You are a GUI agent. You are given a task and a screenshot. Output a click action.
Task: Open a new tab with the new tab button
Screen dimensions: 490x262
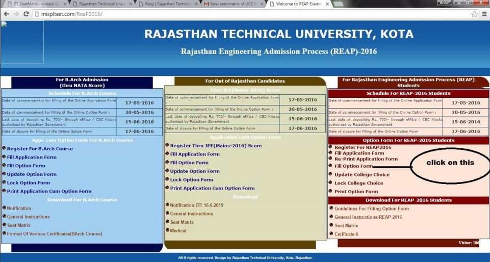pyautogui.click(x=337, y=4)
